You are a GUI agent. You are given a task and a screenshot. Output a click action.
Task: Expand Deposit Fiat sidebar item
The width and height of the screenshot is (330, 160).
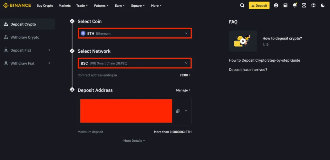pos(27,50)
